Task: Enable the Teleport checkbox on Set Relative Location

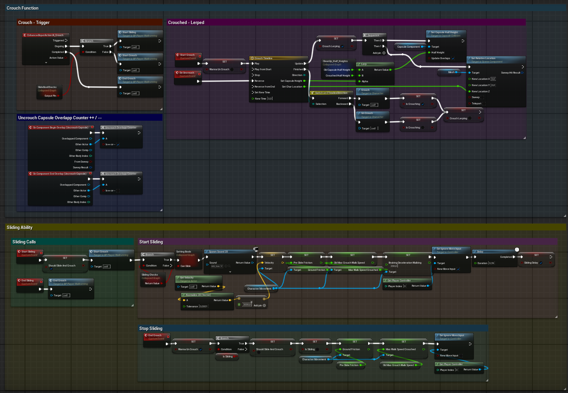Action: (483, 103)
